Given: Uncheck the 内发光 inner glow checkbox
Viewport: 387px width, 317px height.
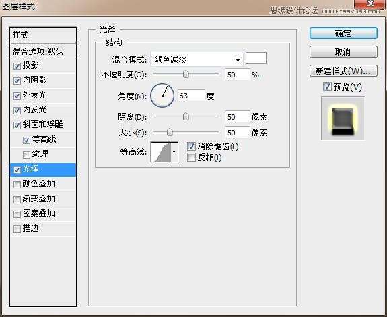Looking at the screenshot, I should [x=17, y=110].
